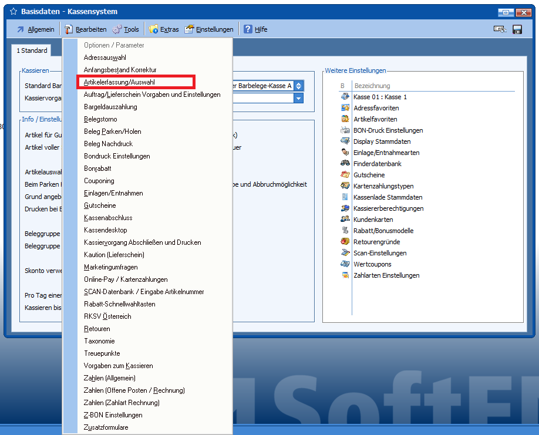Click the Finderdatenbank binoculars icon
The height and width of the screenshot is (435, 539).
pyautogui.click(x=345, y=164)
